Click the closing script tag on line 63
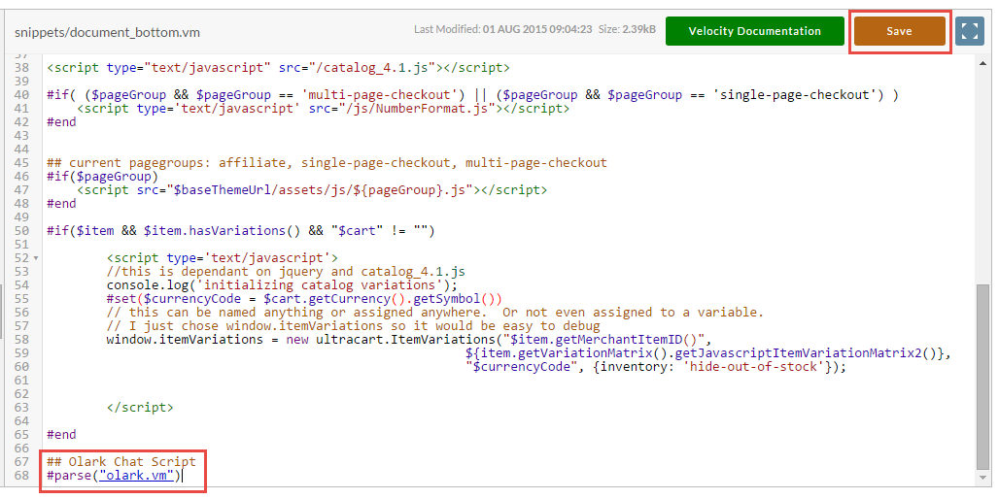The width and height of the screenshot is (999, 499). (140, 408)
